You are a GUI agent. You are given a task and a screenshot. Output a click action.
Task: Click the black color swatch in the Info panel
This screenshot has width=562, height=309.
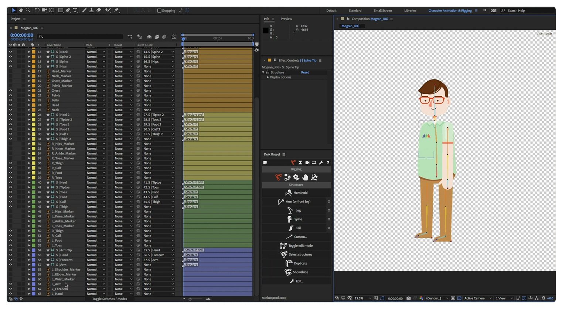click(x=266, y=30)
